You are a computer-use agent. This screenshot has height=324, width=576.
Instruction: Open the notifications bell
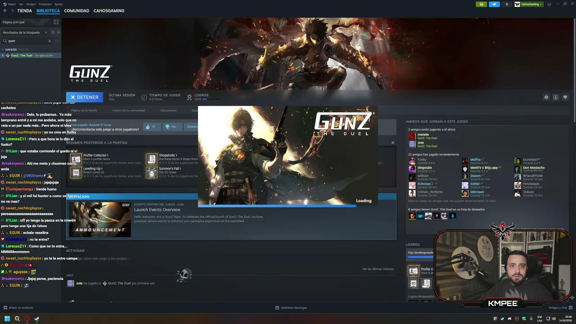click(x=507, y=4)
